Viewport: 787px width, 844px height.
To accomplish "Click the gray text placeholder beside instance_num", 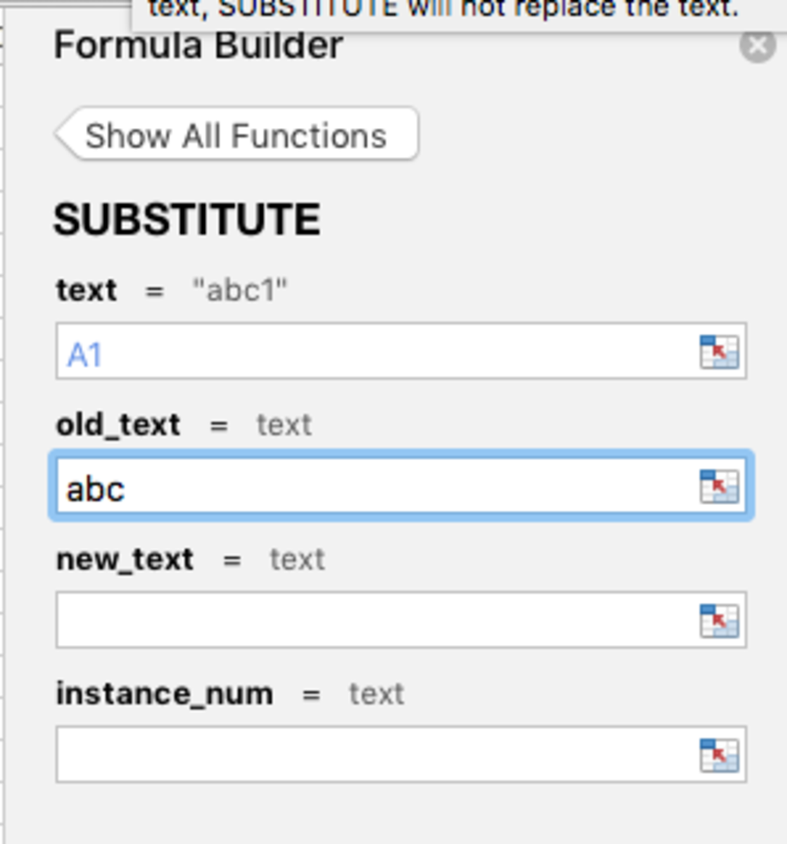I will pyautogui.click(x=377, y=694).
